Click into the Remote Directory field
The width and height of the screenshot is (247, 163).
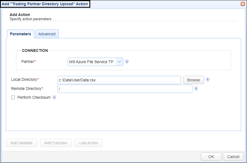125,89
